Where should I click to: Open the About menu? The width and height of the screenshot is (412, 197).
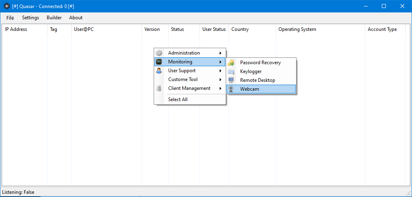(x=76, y=18)
